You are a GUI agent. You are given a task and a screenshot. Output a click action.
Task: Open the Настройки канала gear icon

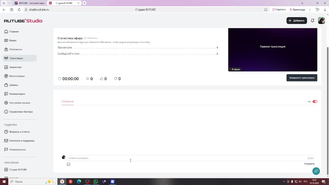click(6, 103)
